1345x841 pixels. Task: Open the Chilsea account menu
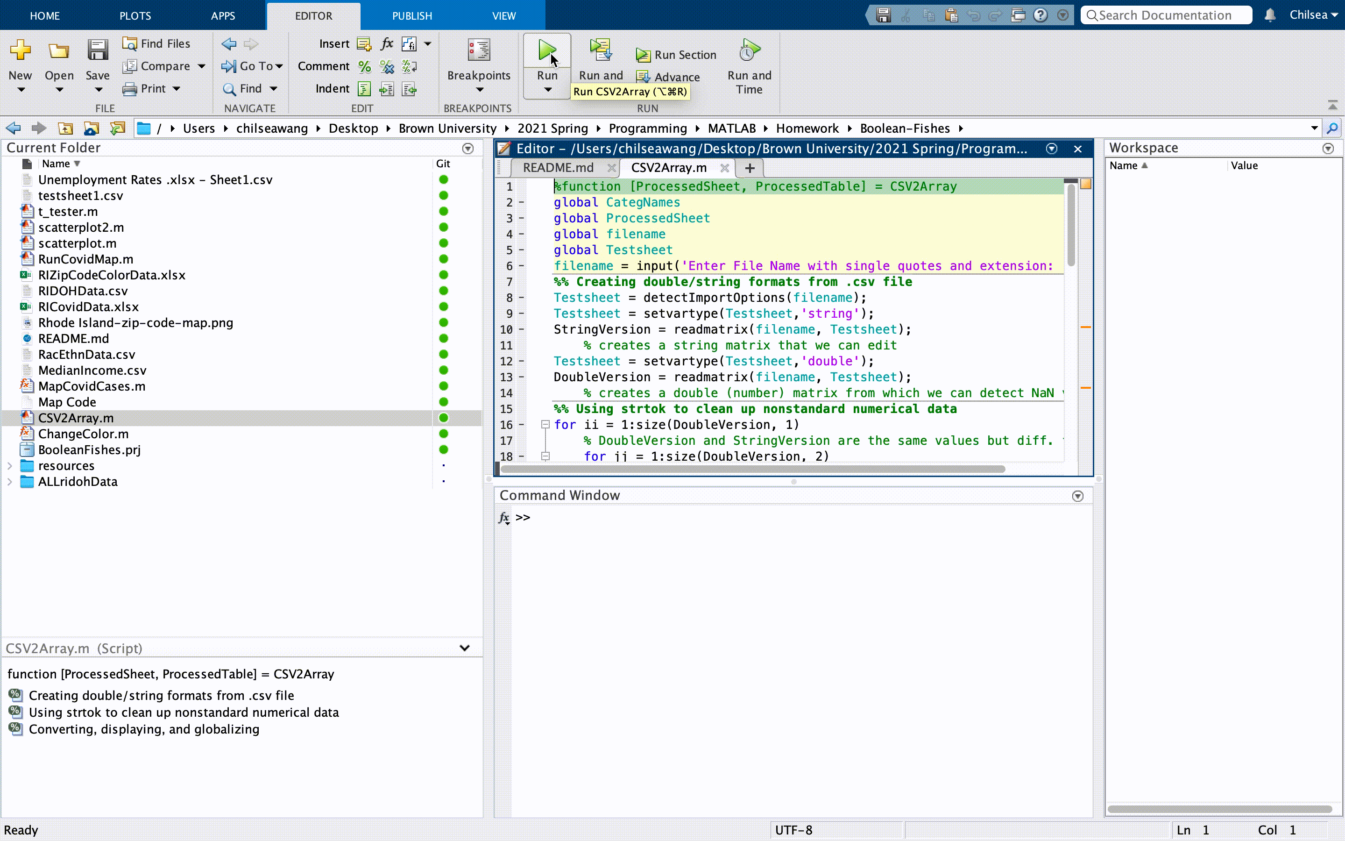click(1313, 15)
